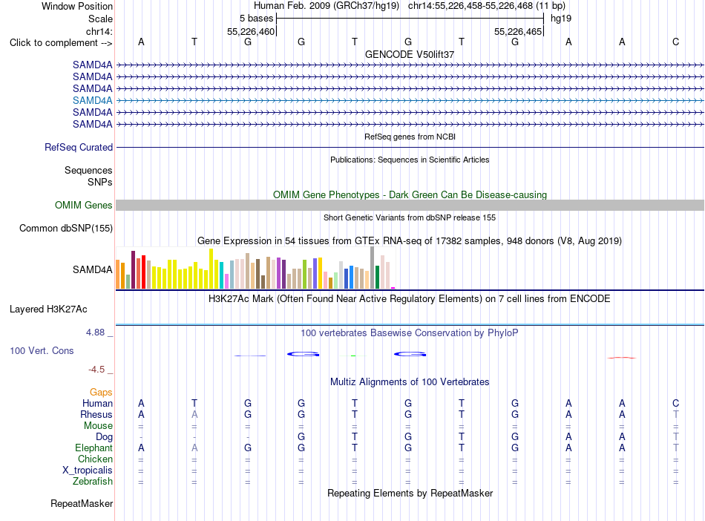Click the 100 Vert. Cons track label
705x521 pixels.
pos(42,350)
